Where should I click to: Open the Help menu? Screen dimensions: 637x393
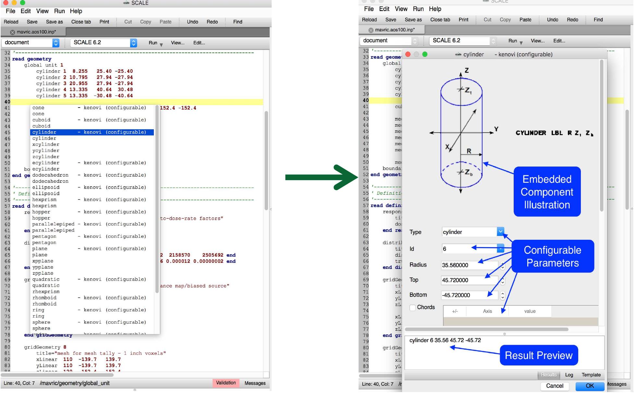pyautogui.click(x=77, y=11)
